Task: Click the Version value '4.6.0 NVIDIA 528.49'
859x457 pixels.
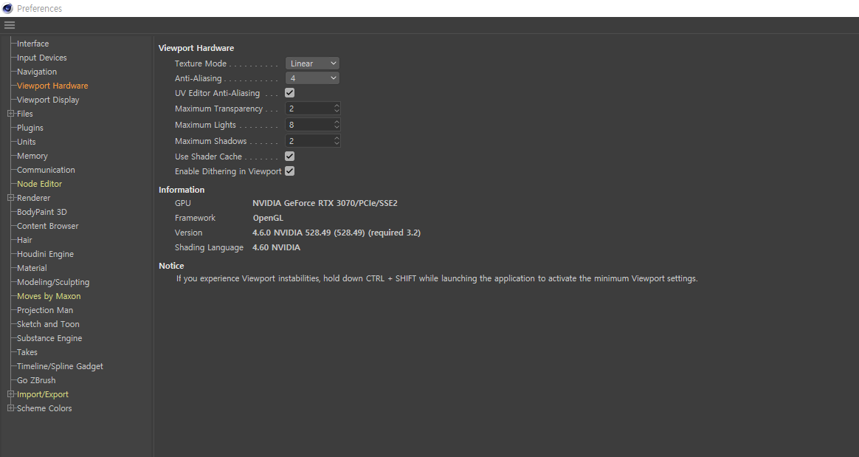Action: tap(291, 233)
